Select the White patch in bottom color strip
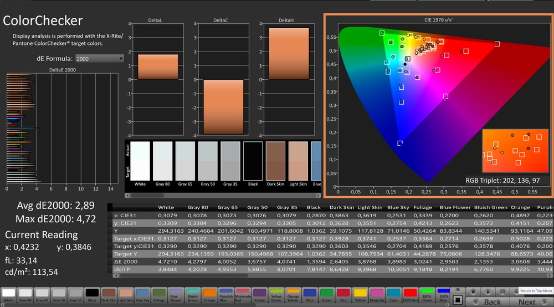 click(x=8, y=295)
